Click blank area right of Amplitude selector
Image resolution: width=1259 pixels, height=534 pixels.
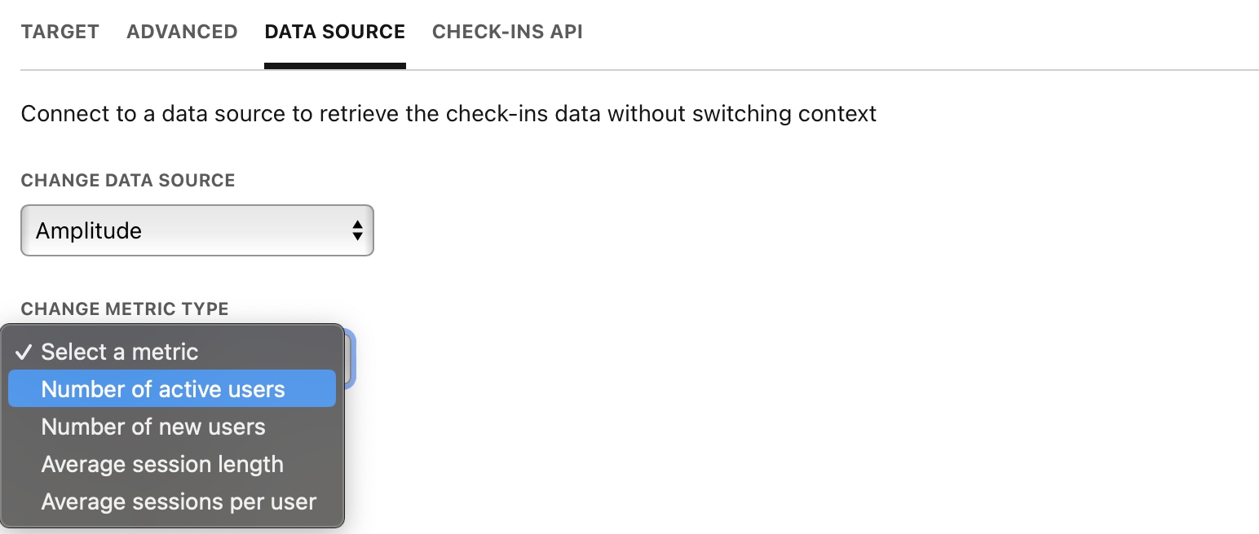[x=652, y=230]
